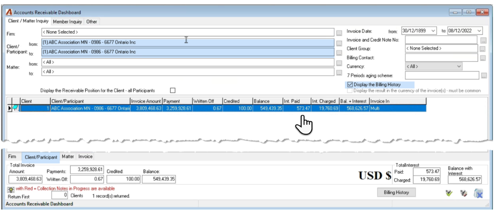Sort by Balance column header
497x212 pixels.
click(267, 101)
